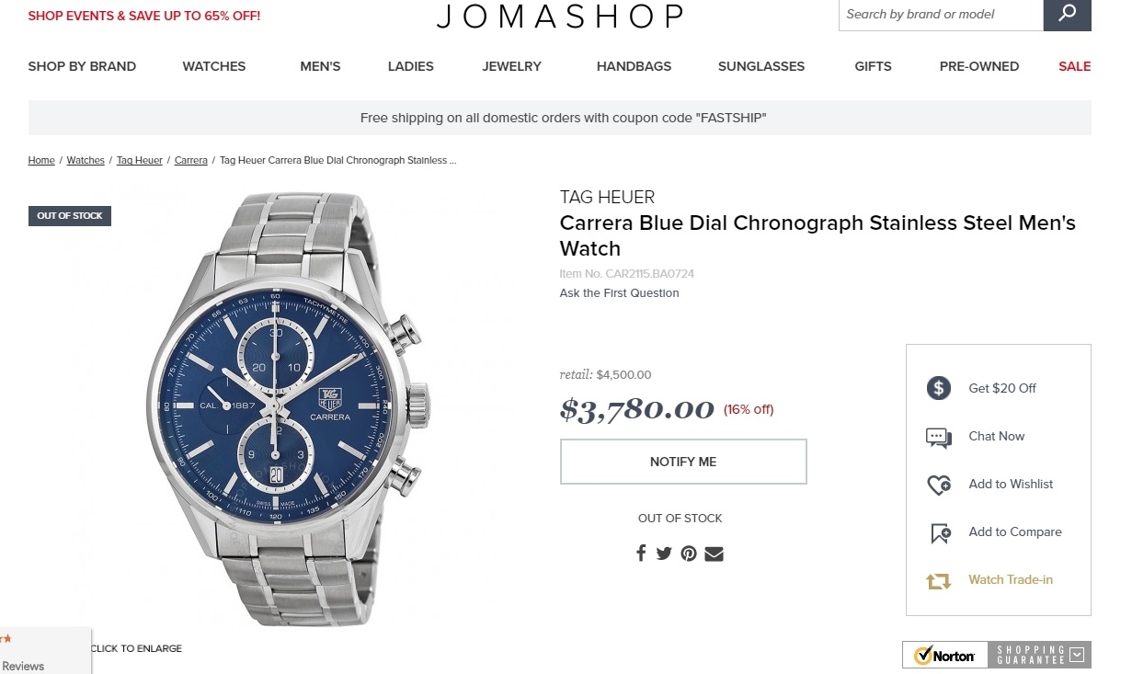Click the search magnifier icon
Viewport: 1132px width, 674px height.
[x=1067, y=14]
